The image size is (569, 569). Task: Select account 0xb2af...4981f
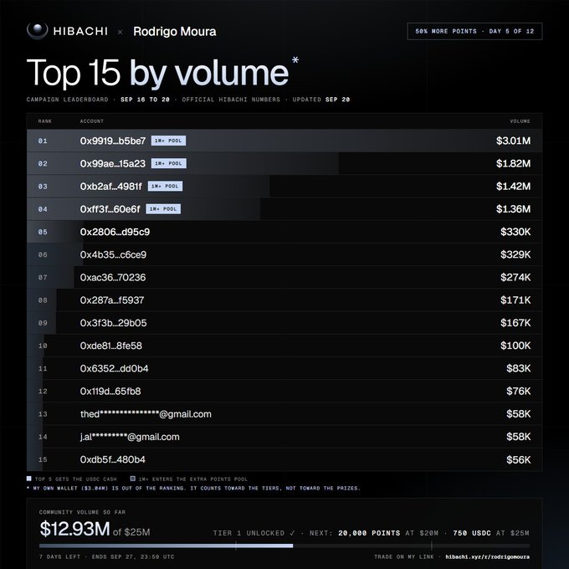[111, 187]
